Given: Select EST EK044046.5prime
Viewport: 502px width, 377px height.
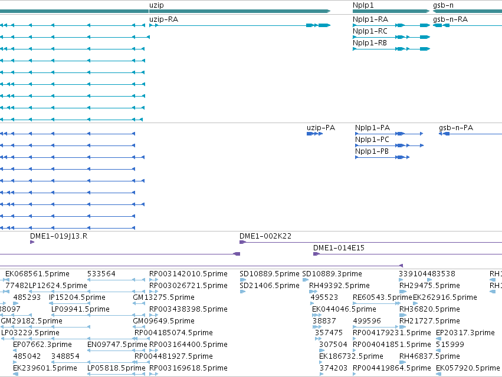Looking at the screenshot, I should tap(344, 309).
